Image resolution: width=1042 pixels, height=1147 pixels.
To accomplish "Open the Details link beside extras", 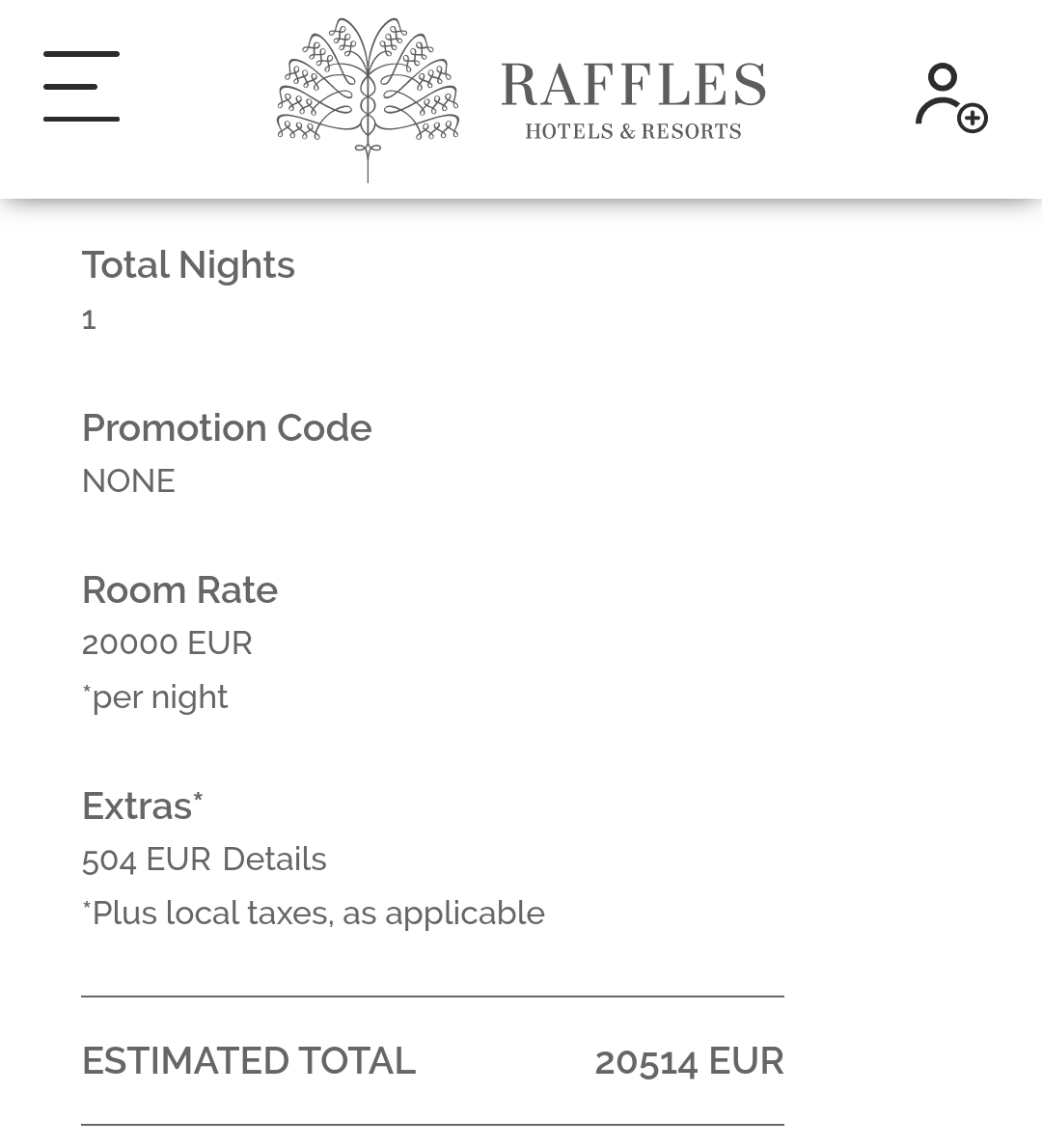I will point(274,859).
